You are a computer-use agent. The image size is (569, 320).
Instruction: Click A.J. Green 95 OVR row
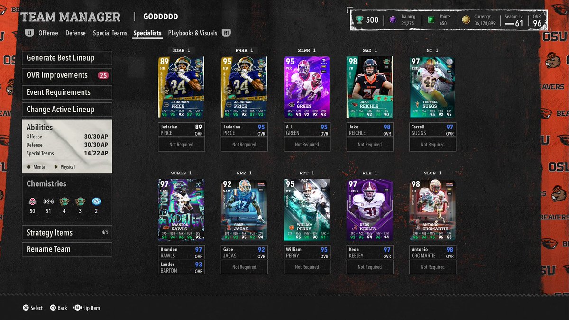(307, 130)
